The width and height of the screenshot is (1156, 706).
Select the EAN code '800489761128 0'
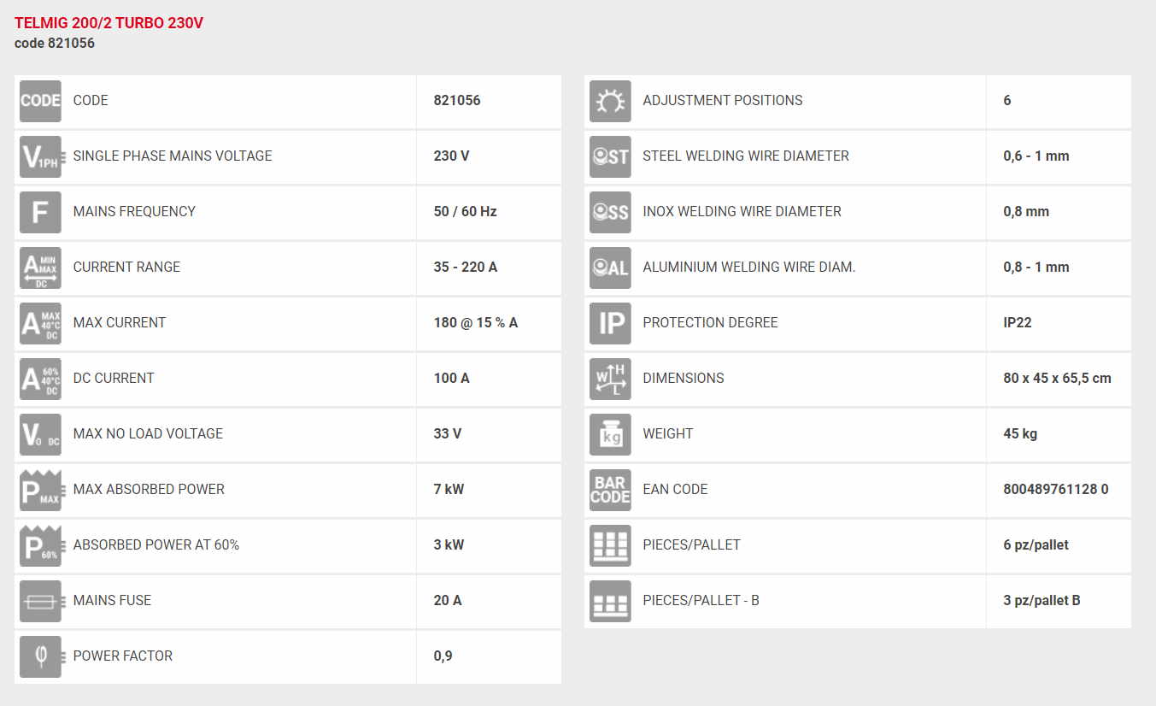click(1056, 489)
